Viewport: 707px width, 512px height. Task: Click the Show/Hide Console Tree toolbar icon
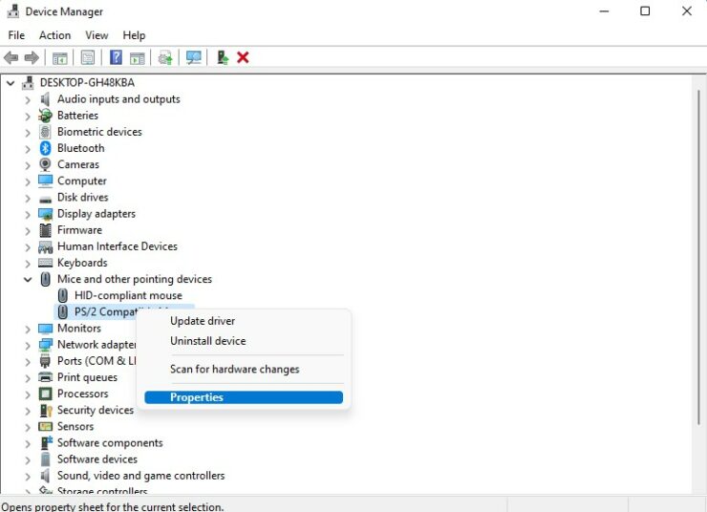59,57
